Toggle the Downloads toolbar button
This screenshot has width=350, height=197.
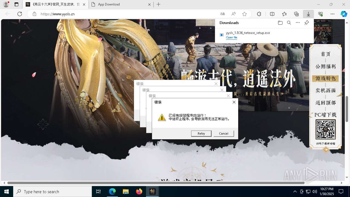pos(308,14)
